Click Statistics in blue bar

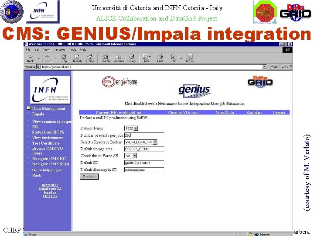(254, 112)
